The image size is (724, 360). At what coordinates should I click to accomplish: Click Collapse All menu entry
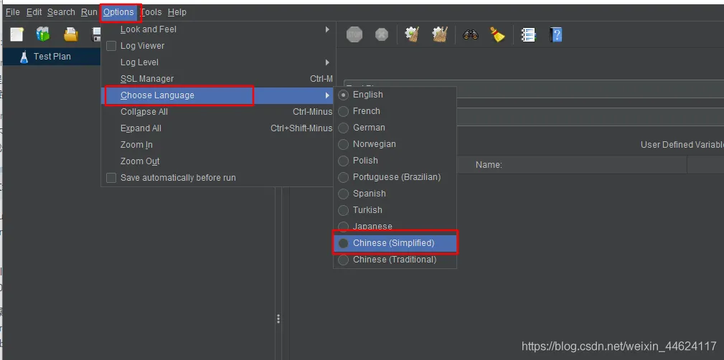217,112
